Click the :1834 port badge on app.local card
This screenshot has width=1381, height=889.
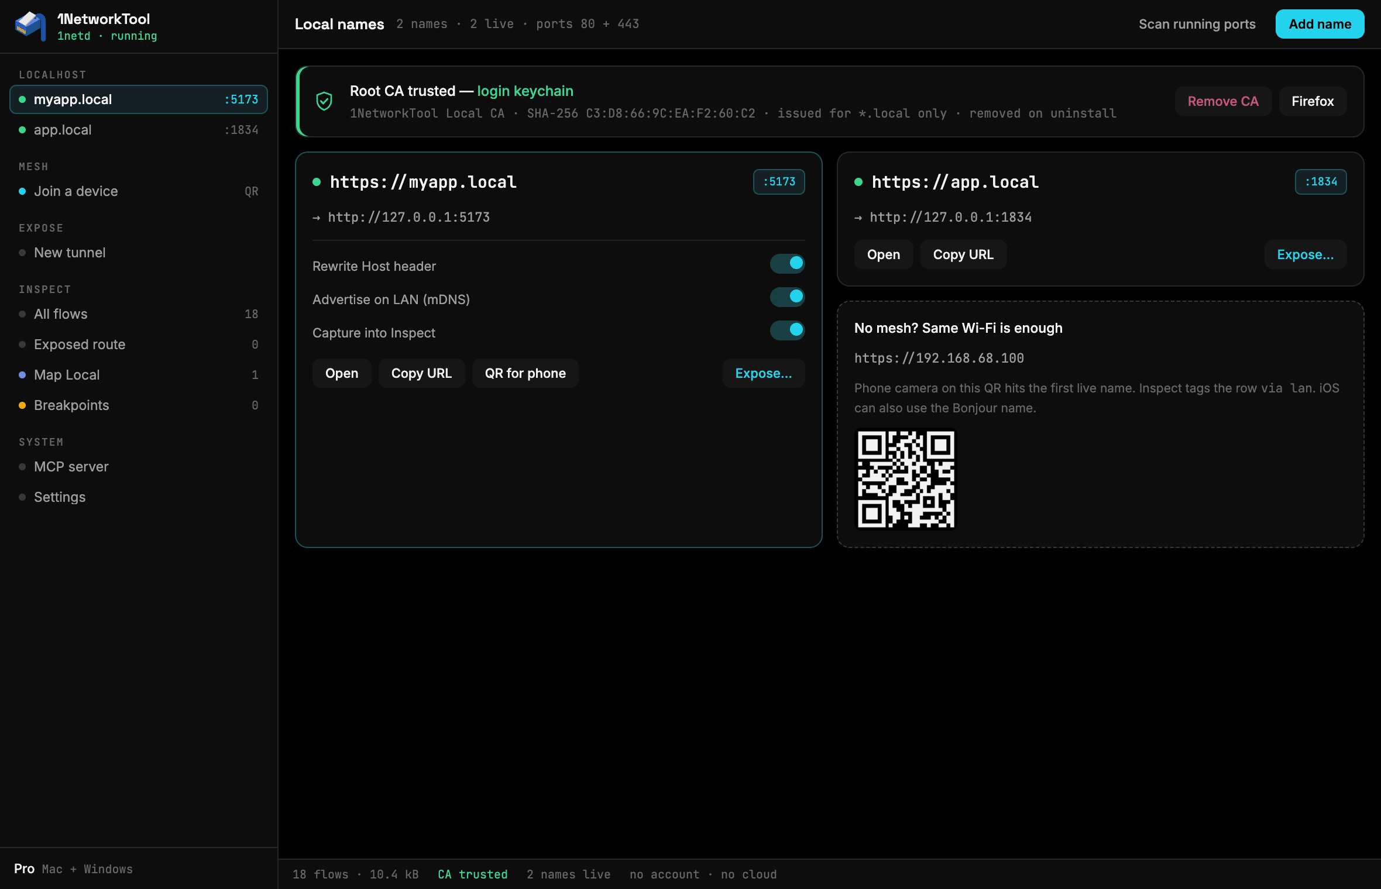point(1321,182)
